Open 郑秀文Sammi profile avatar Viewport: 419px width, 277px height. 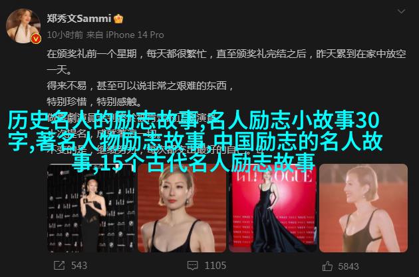pyautogui.click(x=23, y=26)
